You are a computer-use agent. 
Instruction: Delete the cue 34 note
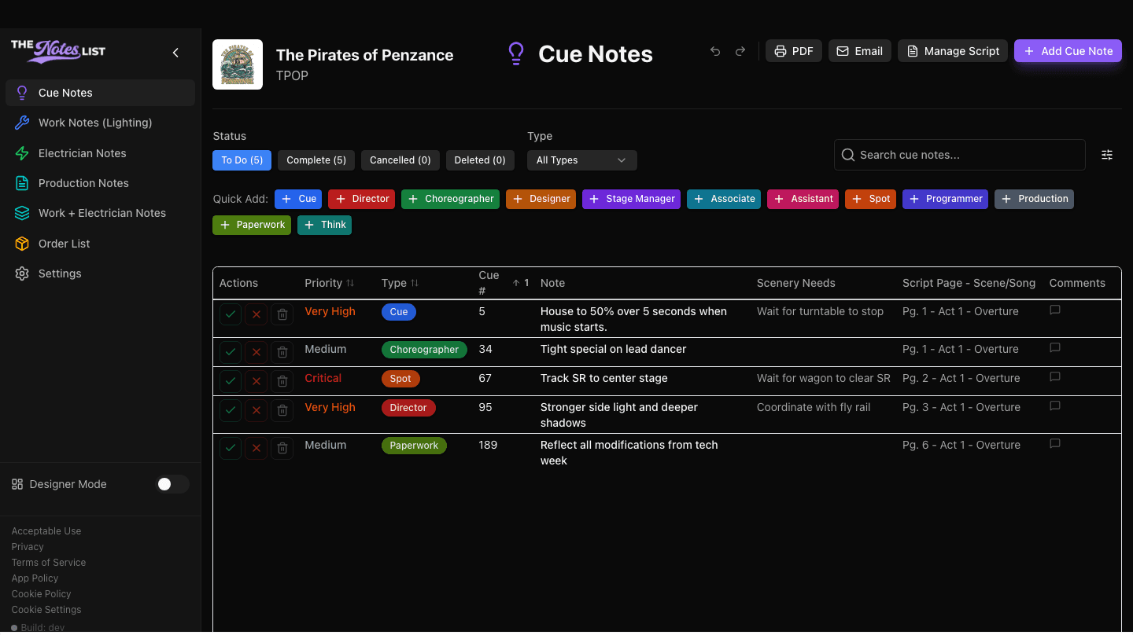click(x=282, y=352)
